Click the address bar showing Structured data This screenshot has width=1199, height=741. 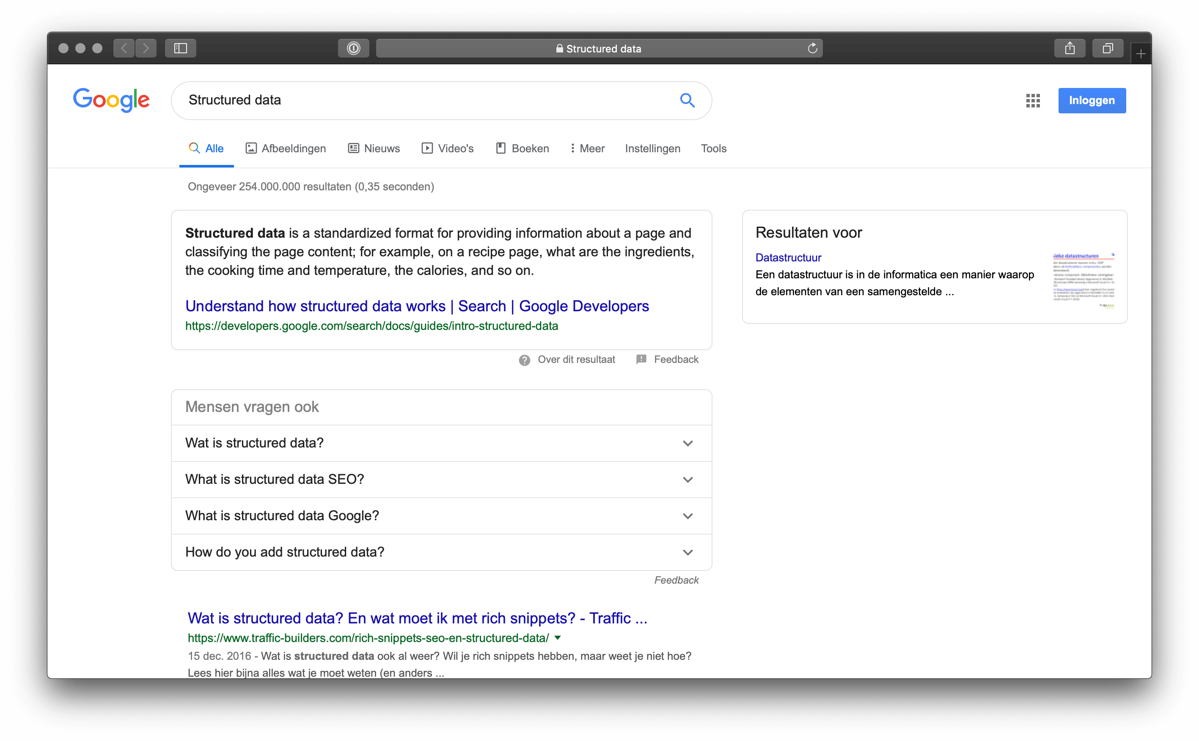tap(599, 48)
